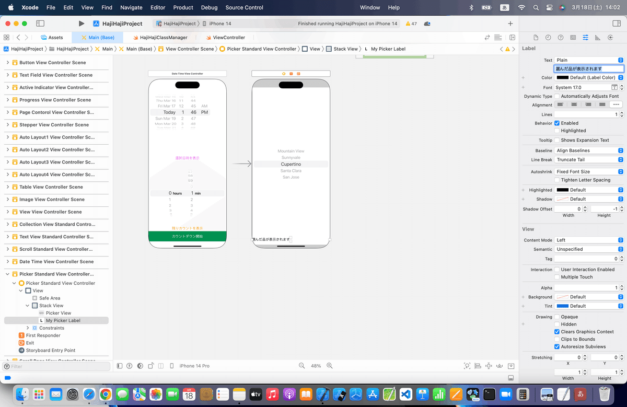Open the Baseline Align Baselines dropdown
This screenshot has height=407, width=627.
point(589,150)
